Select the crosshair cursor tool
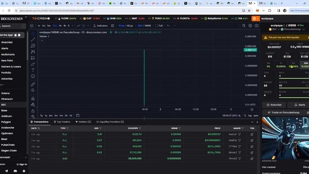Image resolution: width=309 pixels, height=174 pixels. 33,33
